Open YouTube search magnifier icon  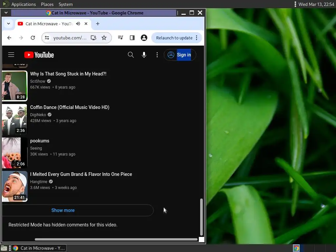tap(131, 55)
